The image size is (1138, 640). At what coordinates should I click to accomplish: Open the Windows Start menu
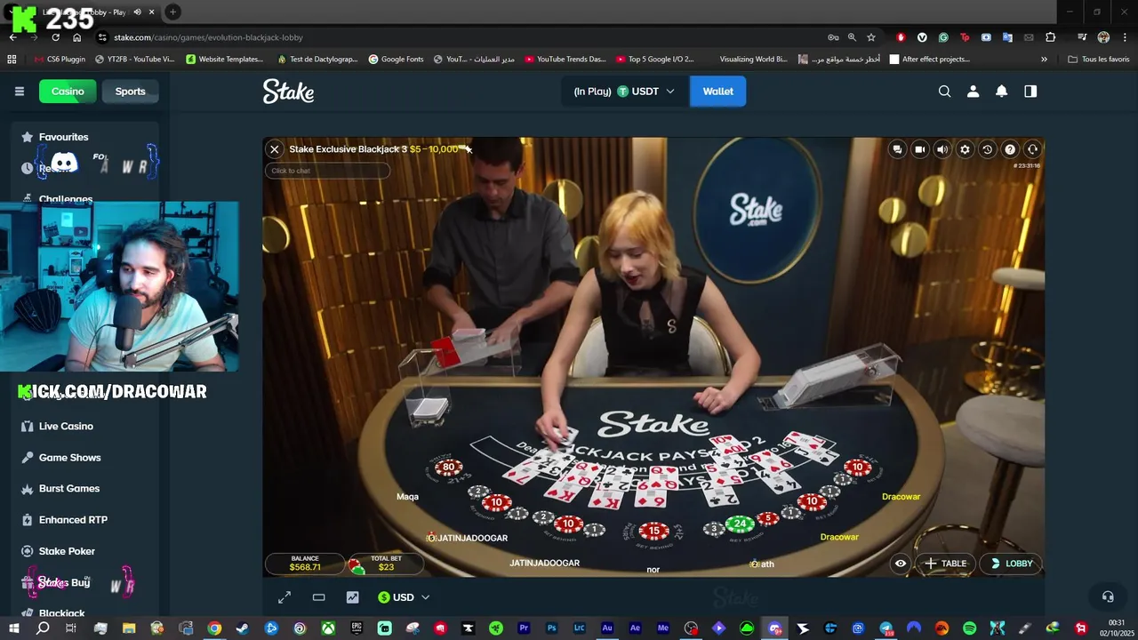[13, 628]
